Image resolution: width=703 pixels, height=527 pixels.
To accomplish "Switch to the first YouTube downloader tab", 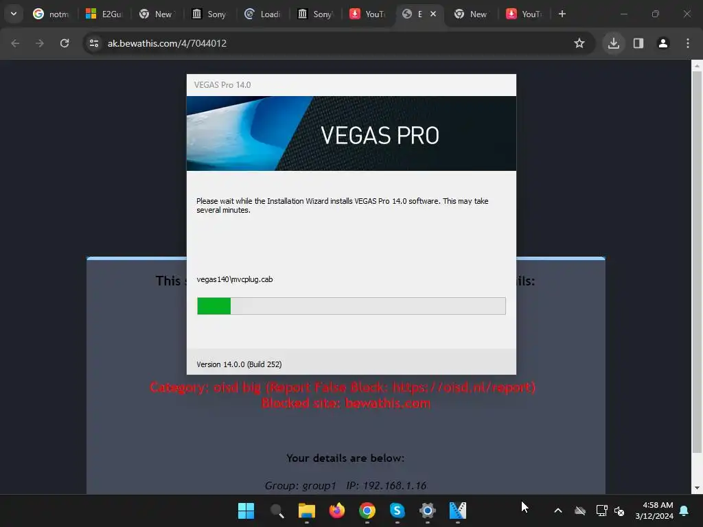I will pos(368,14).
